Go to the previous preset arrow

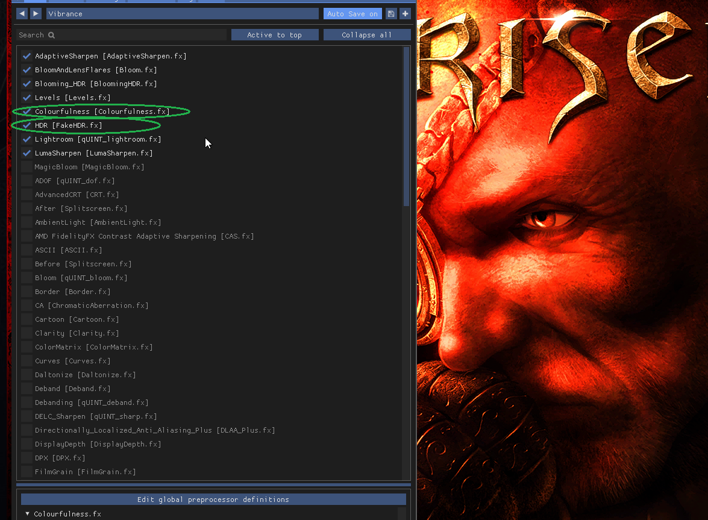point(22,13)
